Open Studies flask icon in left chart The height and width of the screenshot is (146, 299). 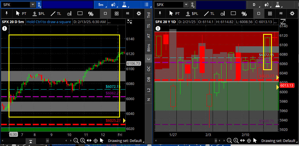click(x=124, y=5)
